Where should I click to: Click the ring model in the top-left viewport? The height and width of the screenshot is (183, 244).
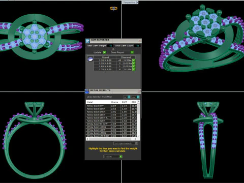[35, 37]
